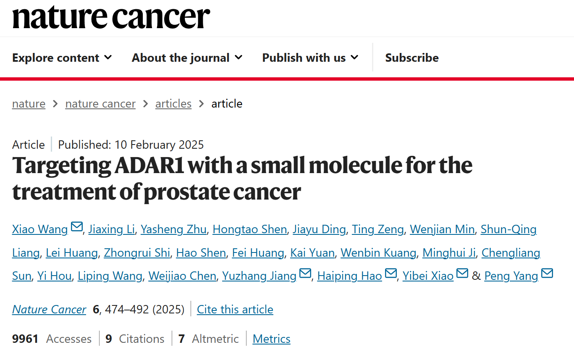This screenshot has width=574, height=355.
Task: Open author Jiaxing Li's profile link
Action: click(x=112, y=229)
